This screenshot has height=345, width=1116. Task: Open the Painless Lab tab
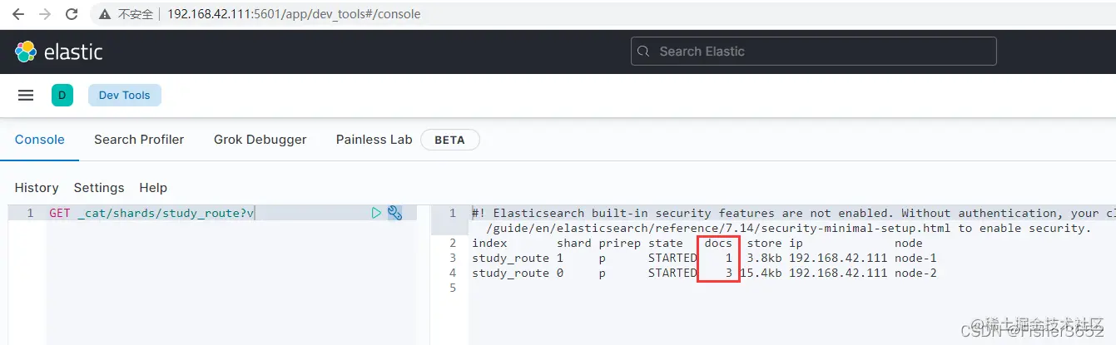[374, 140]
